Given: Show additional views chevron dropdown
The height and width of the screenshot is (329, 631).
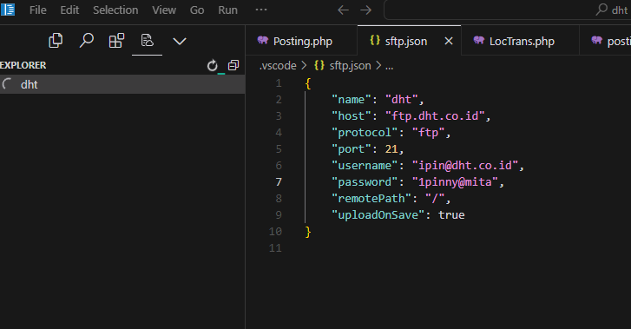Looking at the screenshot, I should click(180, 41).
